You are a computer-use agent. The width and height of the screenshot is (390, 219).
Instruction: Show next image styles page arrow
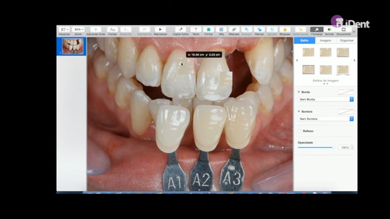355,60
